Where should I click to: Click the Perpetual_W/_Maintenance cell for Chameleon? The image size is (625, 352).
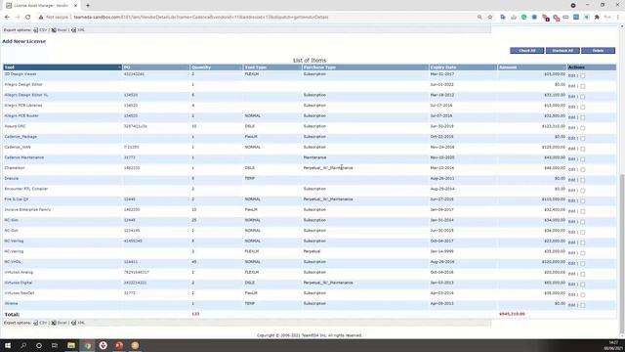coord(328,167)
